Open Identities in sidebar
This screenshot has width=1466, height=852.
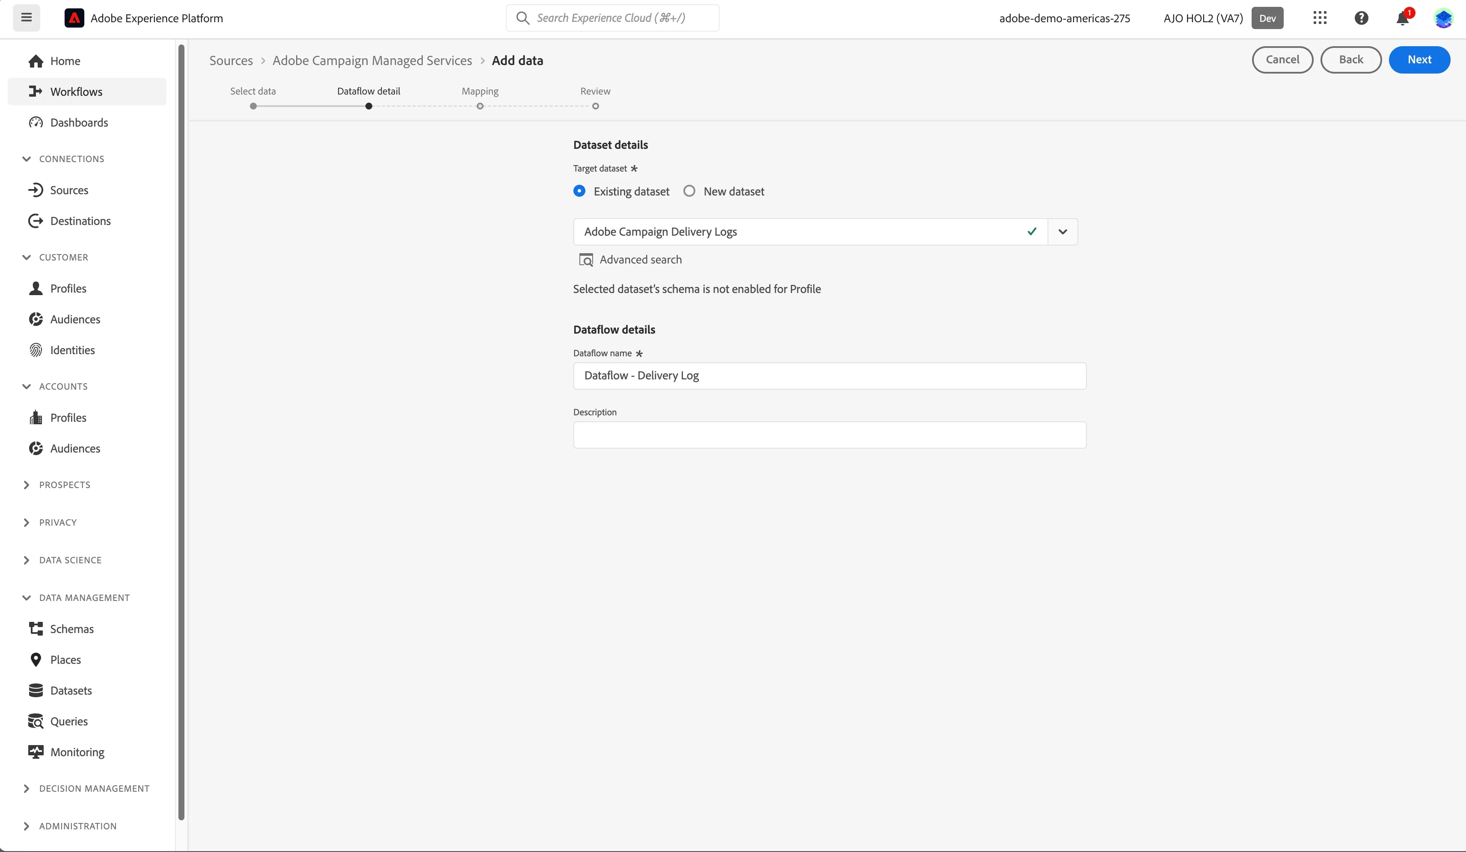click(x=87, y=350)
